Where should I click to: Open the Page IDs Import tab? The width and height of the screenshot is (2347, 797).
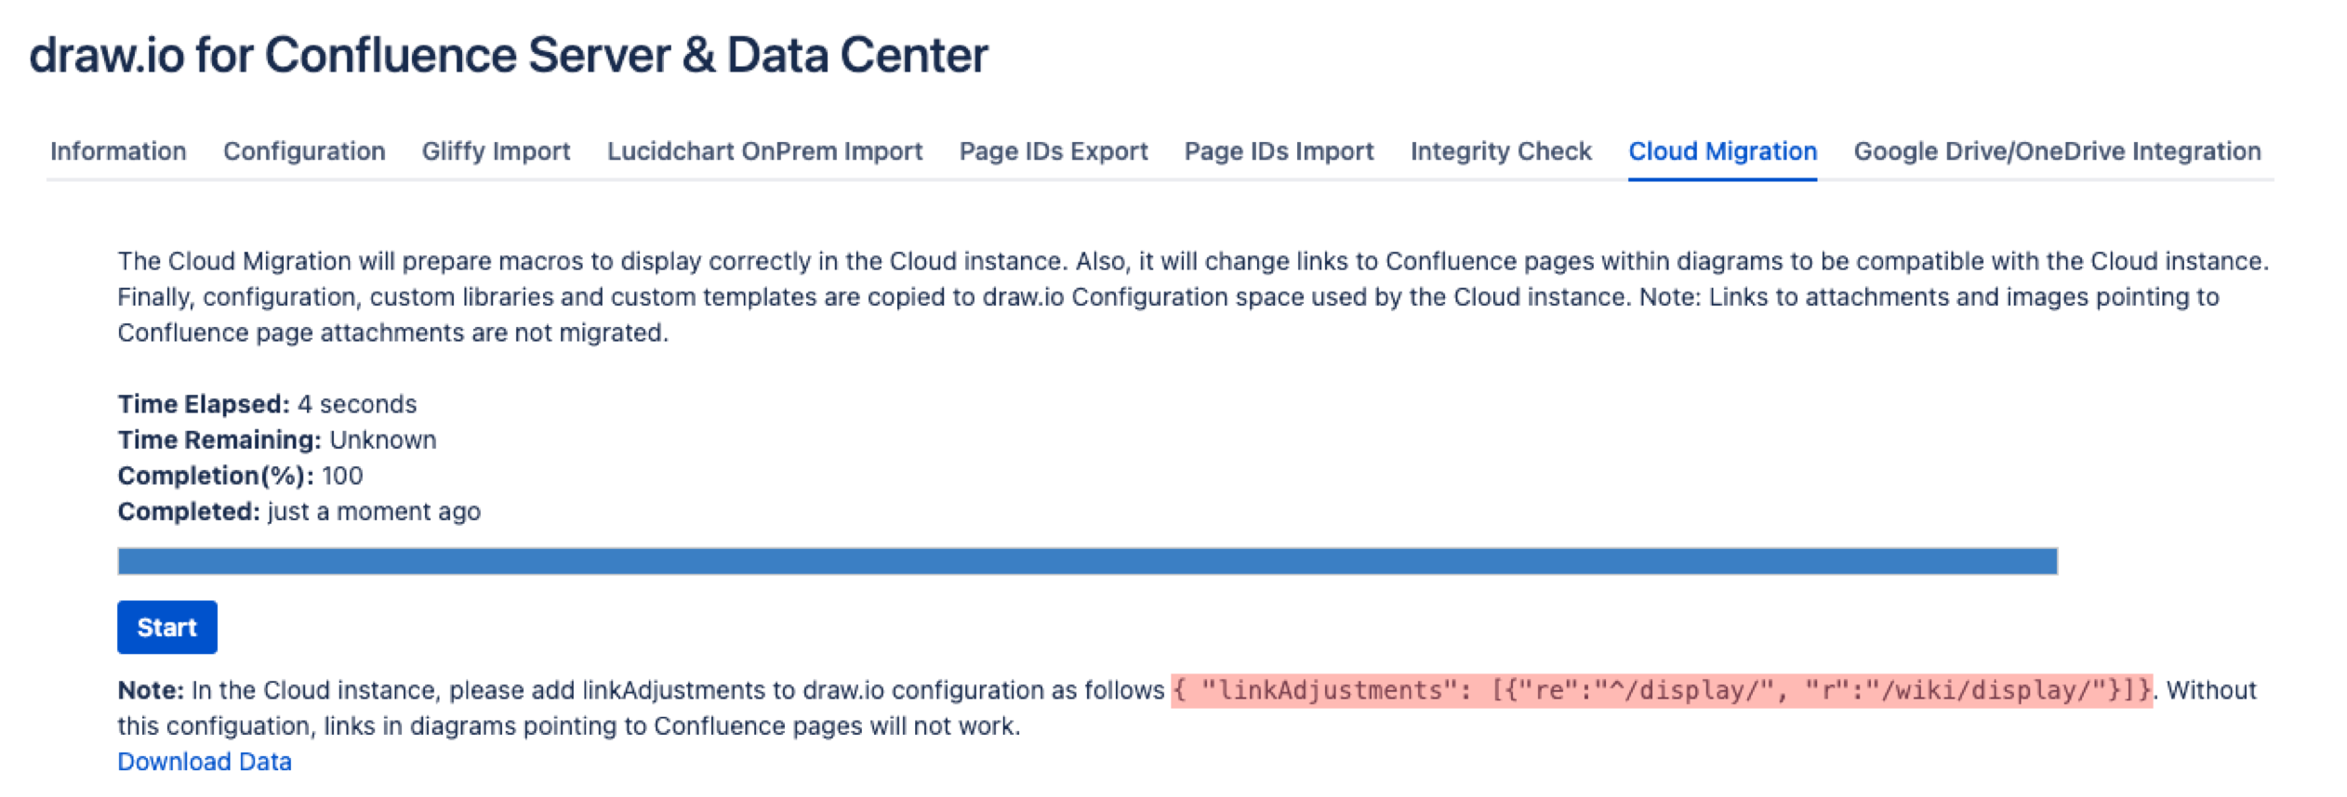point(1280,151)
